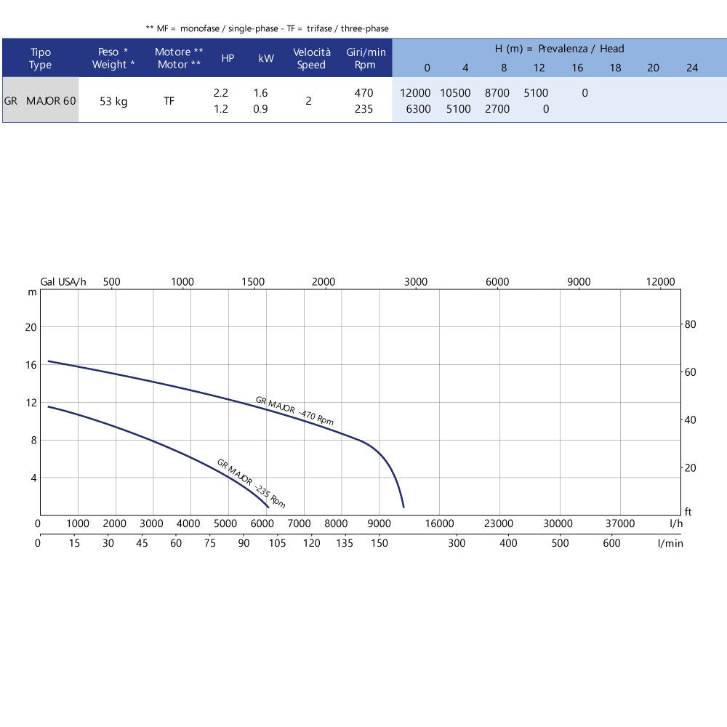Click the 16000 l/h tick label
Image resolution: width=727 pixels, height=727 pixels.
[440, 523]
